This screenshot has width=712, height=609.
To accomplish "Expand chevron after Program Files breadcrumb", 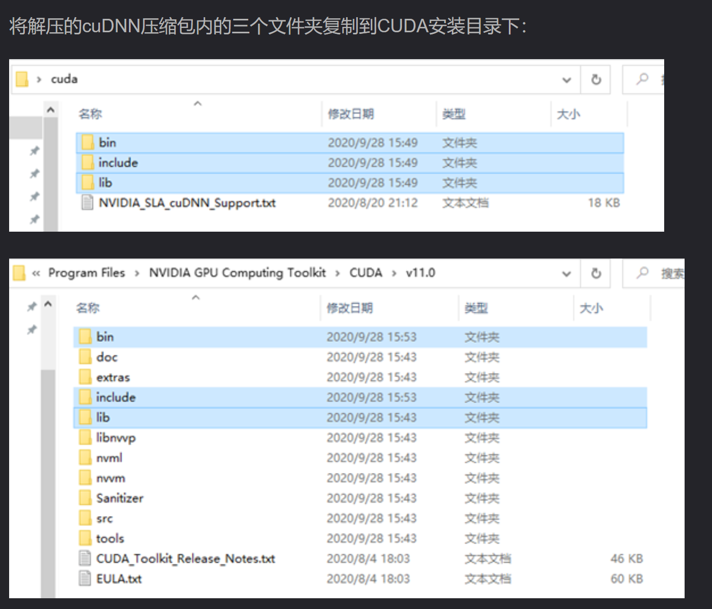I will [137, 273].
